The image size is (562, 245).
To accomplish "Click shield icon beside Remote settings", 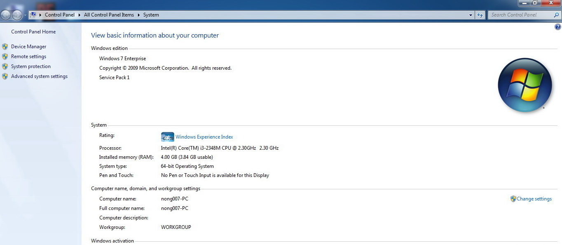I will (x=5, y=57).
